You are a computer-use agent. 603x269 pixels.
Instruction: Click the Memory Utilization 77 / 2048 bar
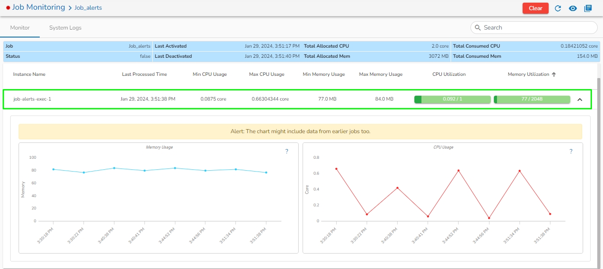532,99
